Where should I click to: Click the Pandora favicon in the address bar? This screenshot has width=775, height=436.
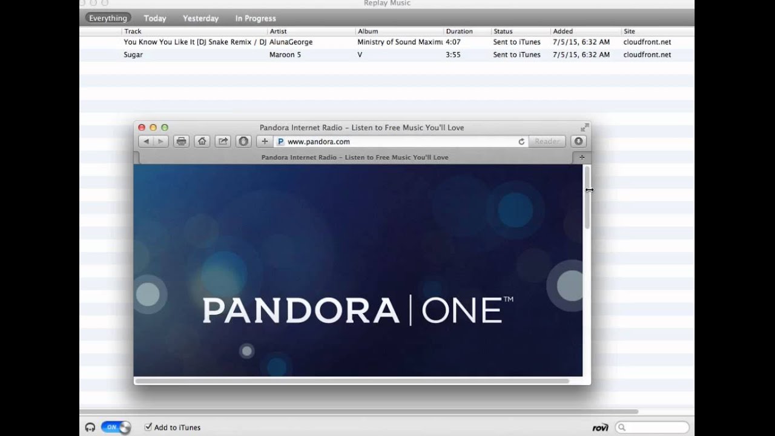(280, 142)
